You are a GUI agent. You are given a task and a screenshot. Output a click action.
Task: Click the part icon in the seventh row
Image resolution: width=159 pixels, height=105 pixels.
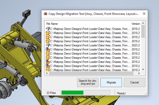pos(48,54)
